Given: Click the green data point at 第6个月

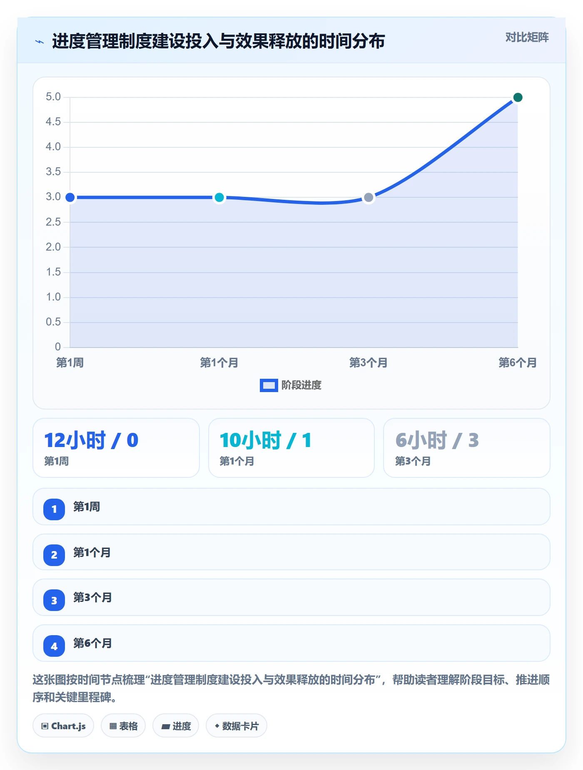Looking at the screenshot, I should pyautogui.click(x=518, y=97).
